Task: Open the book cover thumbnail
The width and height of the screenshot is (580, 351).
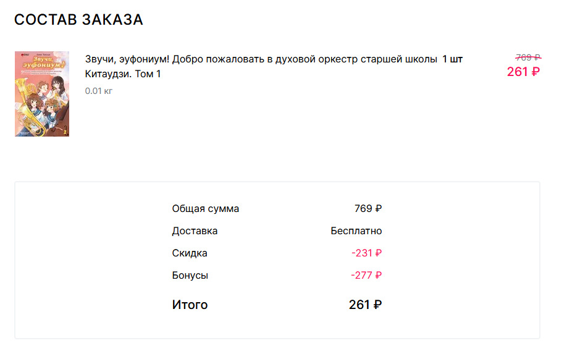Action: 42,94
